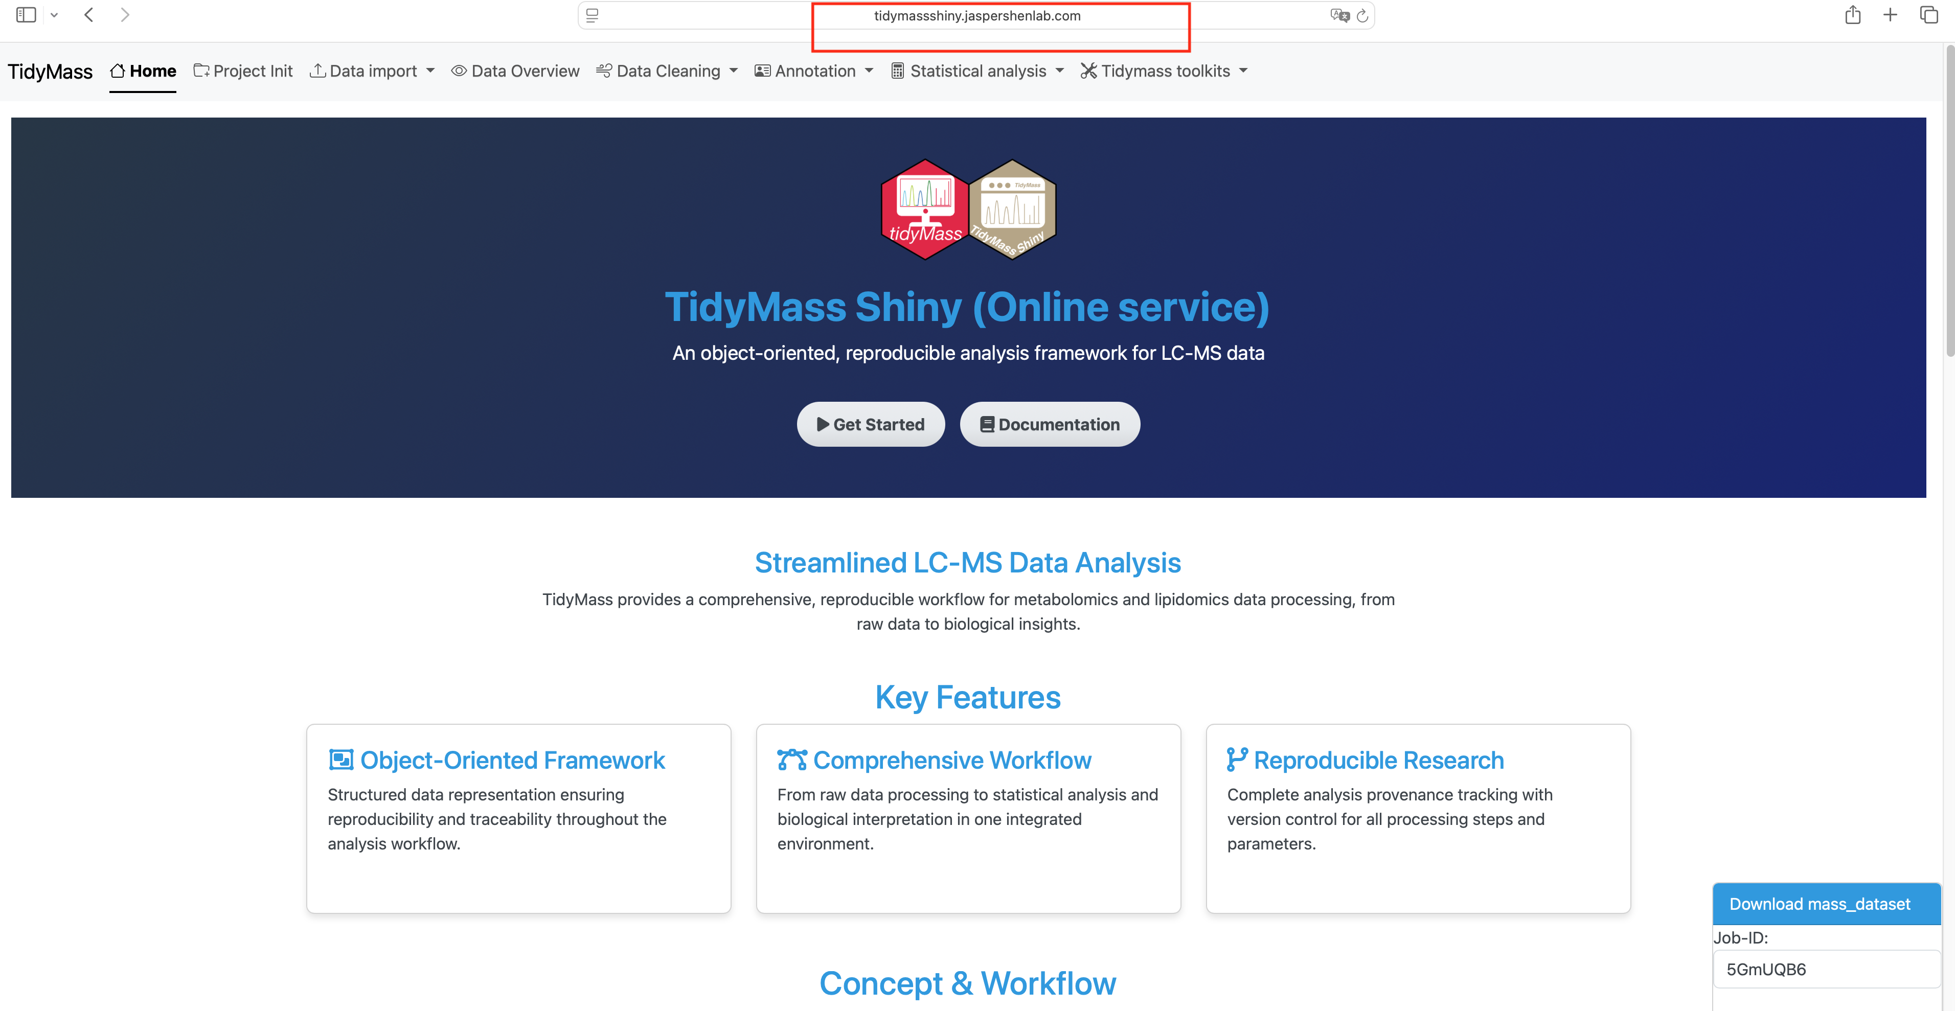Click the Data Cleaning wind icon
This screenshot has width=1955, height=1011.
pyautogui.click(x=604, y=71)
